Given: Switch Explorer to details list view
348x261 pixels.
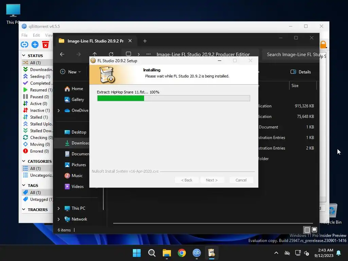Looking at the screenshot, I should (307, 230).
